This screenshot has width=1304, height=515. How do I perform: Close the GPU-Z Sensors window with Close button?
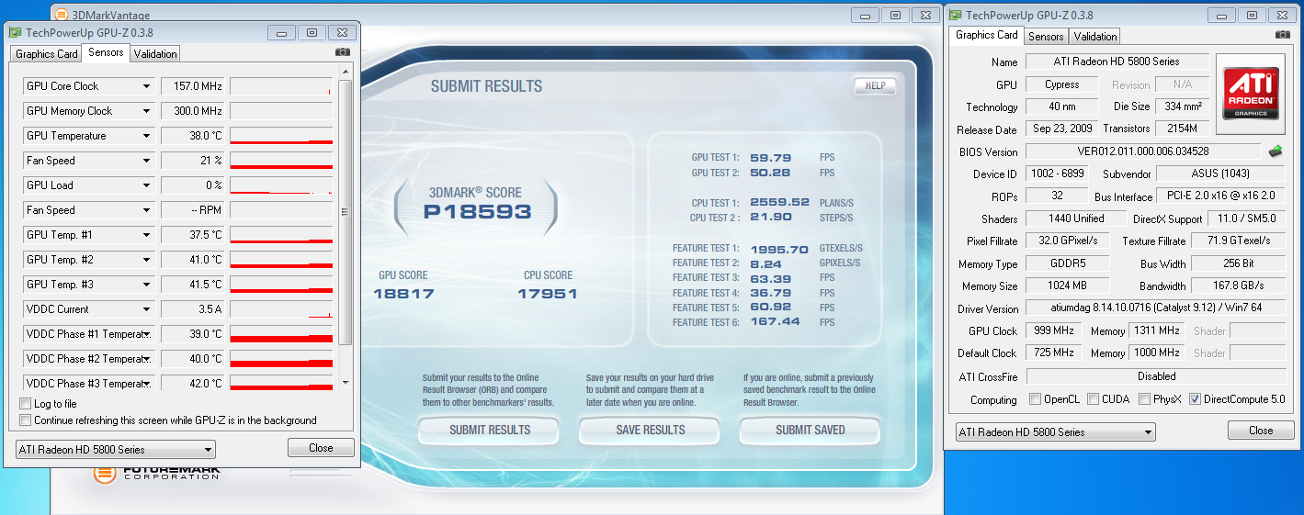(x=321, y=448)
